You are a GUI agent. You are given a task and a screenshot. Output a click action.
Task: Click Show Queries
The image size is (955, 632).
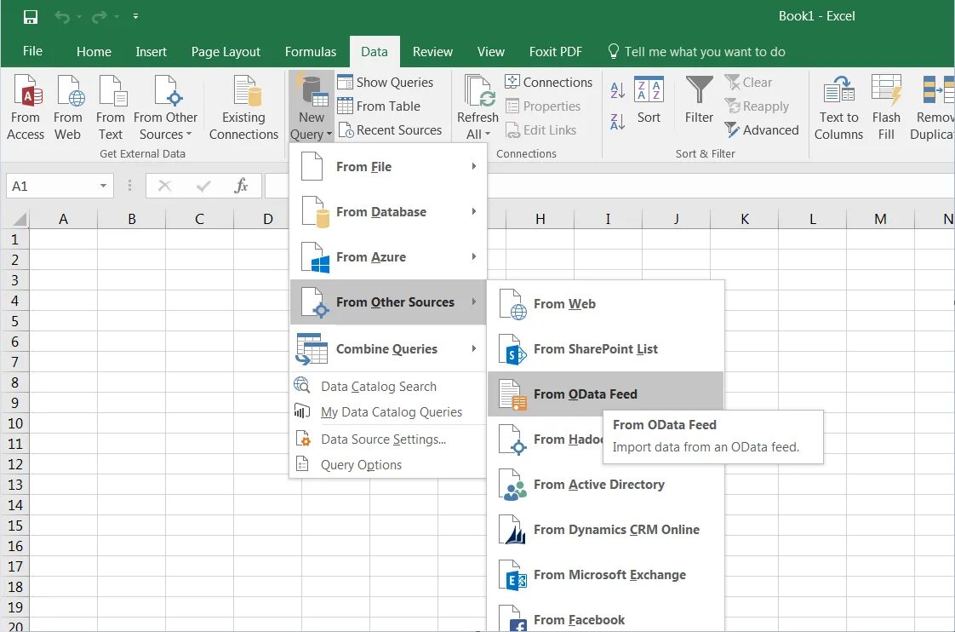point(386,83)
